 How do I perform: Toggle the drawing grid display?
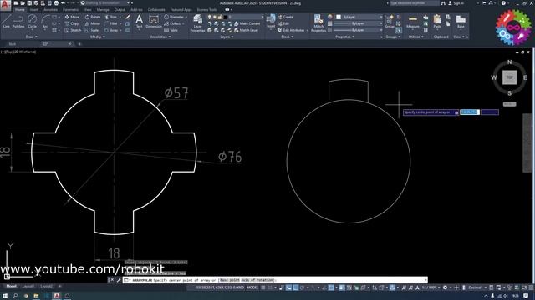263,287
